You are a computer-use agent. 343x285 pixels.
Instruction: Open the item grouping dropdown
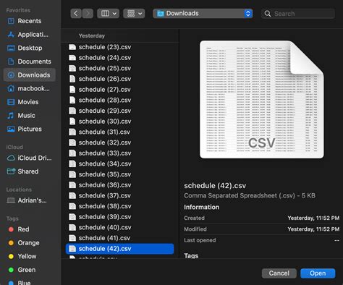tap(134, 14)
